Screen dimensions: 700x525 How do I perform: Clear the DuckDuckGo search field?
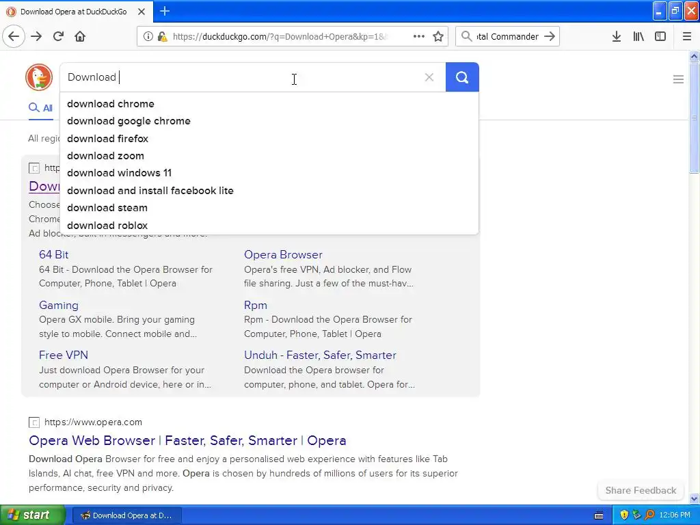[x=429, y=77]
